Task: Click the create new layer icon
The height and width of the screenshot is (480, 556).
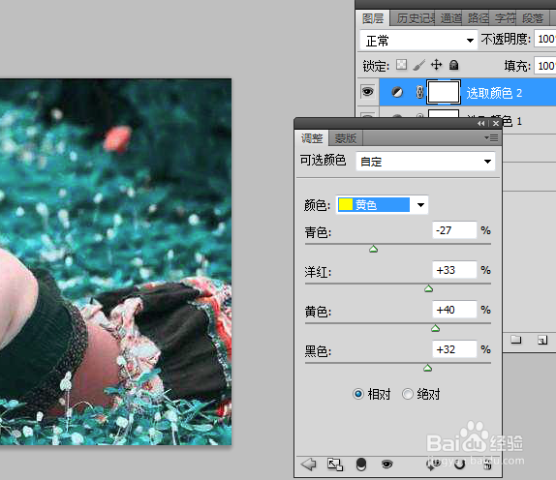Action: click(x=542, y=340)
